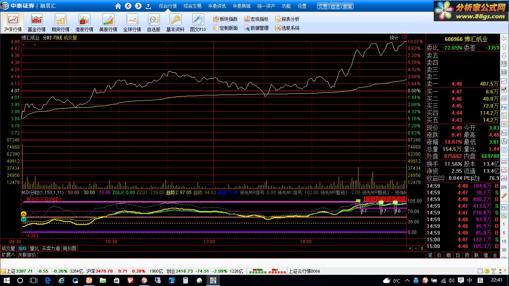Open 数据管理 data management
Viewport: 509px width, 286px height.
[x=256, y=28]
